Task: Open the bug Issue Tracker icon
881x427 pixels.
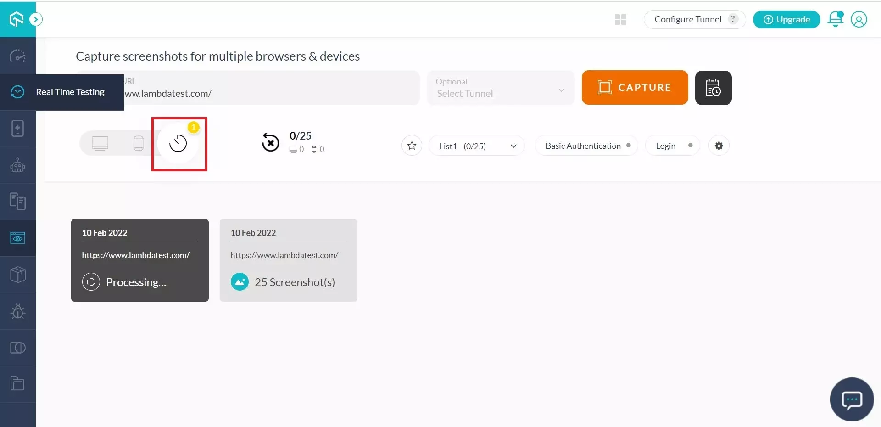Action: 17,311
